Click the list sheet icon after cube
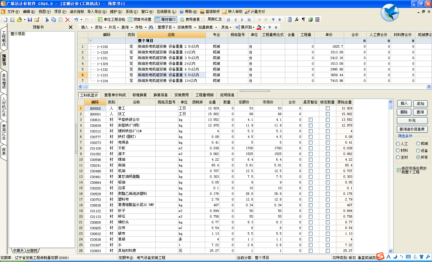Viewport: 432px width, 262px height. pos(317,19)
